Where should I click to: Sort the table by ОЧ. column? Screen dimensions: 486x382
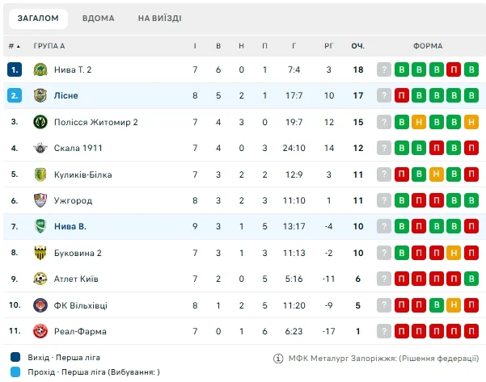[358, 46]
